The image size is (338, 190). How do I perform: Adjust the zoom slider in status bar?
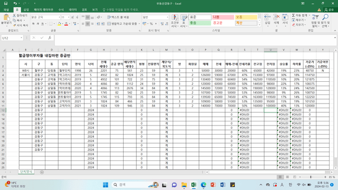tap(311, 177)
